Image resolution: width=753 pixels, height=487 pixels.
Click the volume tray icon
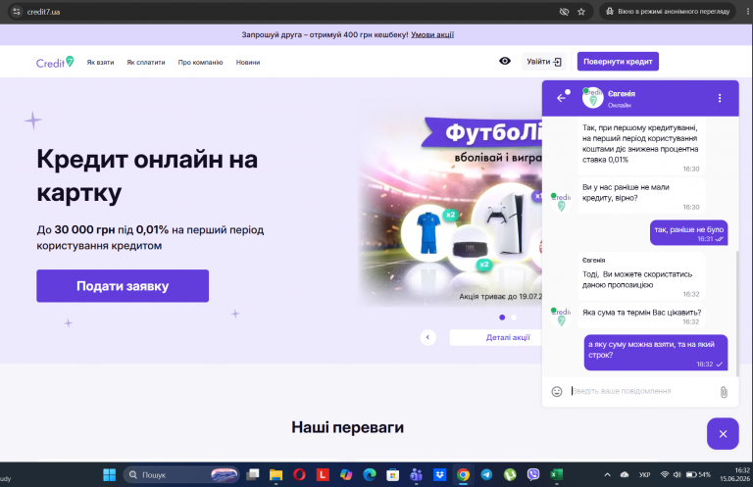pos(678,474)
